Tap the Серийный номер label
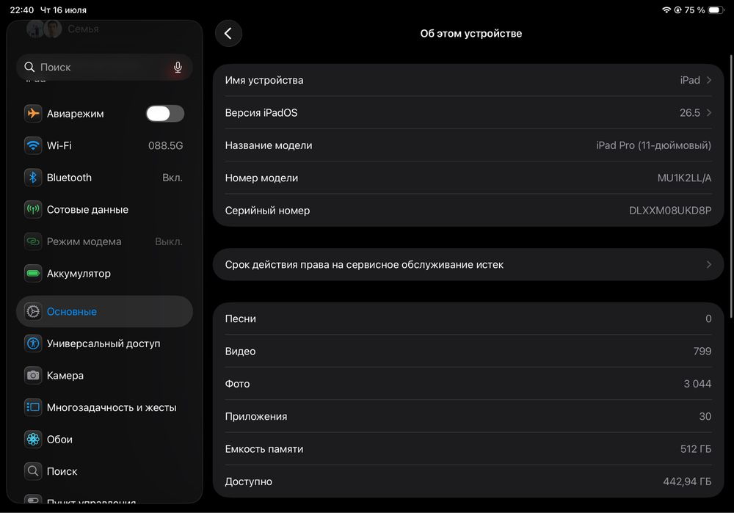 (x=267, y=210)
